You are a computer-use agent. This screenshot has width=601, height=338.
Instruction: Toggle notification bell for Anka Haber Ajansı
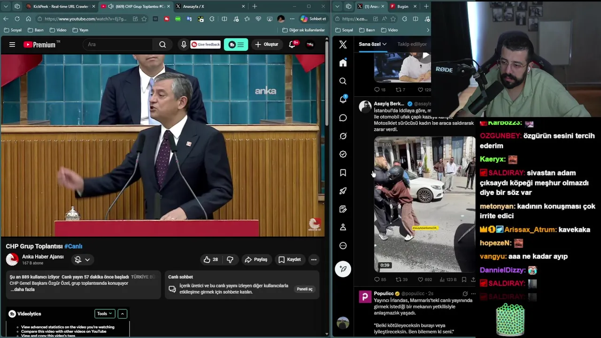(x=82, y=260)
